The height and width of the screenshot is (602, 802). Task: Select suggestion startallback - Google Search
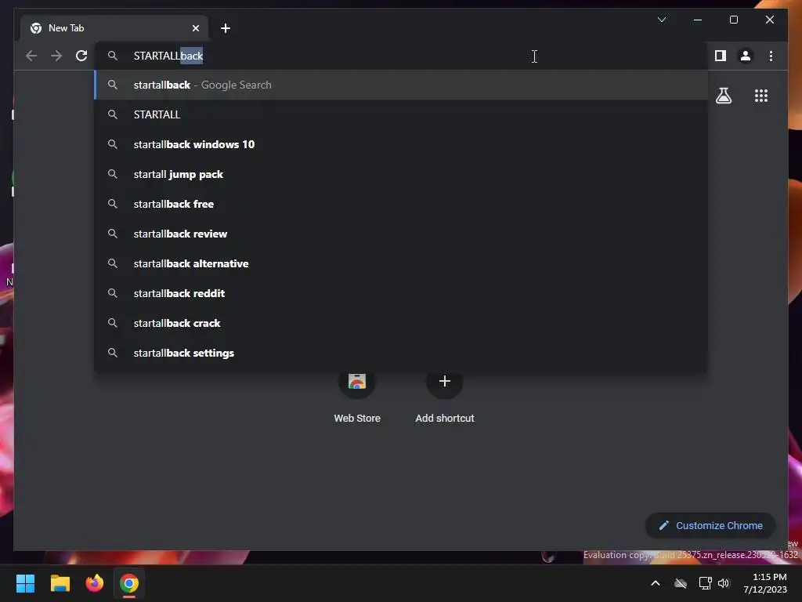[x=402, y=85]
